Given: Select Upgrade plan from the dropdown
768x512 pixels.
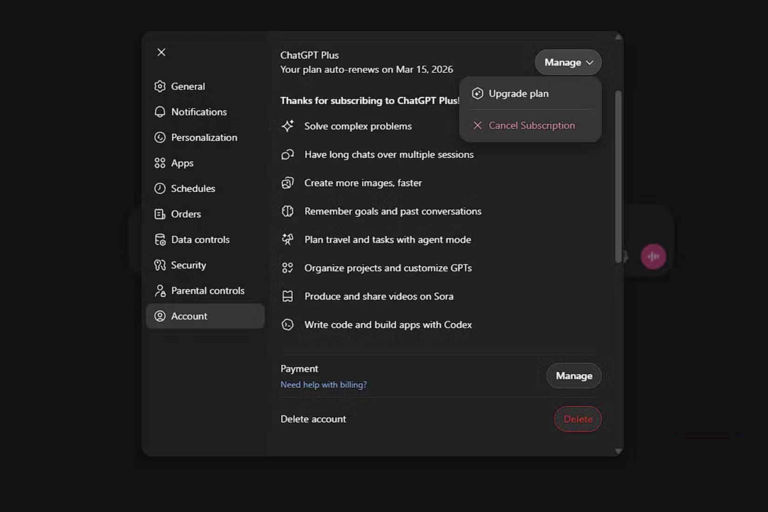Looking at the screenshot, I should point(519,93).
